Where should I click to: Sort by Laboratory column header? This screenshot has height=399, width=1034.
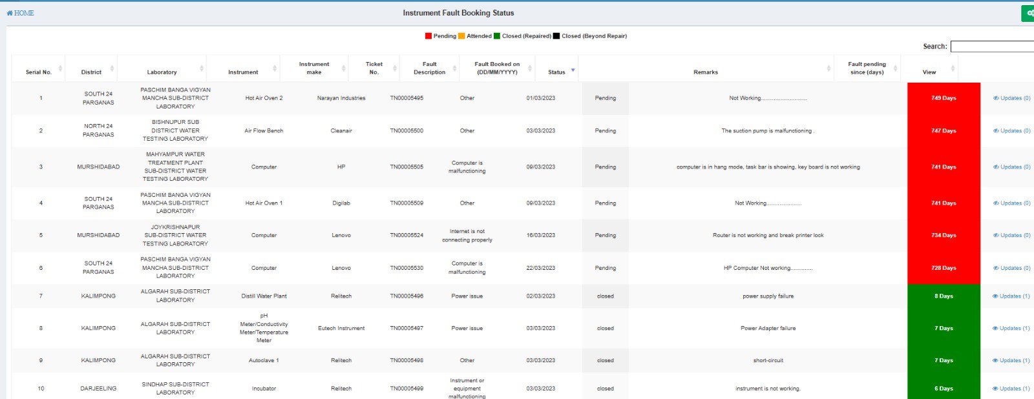tap(162, 68)
